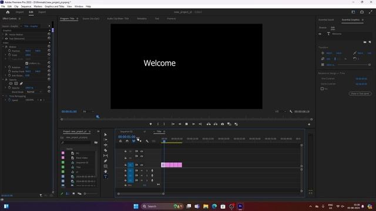Click the Add Marker button in Program monitor

tap(150, 124)
